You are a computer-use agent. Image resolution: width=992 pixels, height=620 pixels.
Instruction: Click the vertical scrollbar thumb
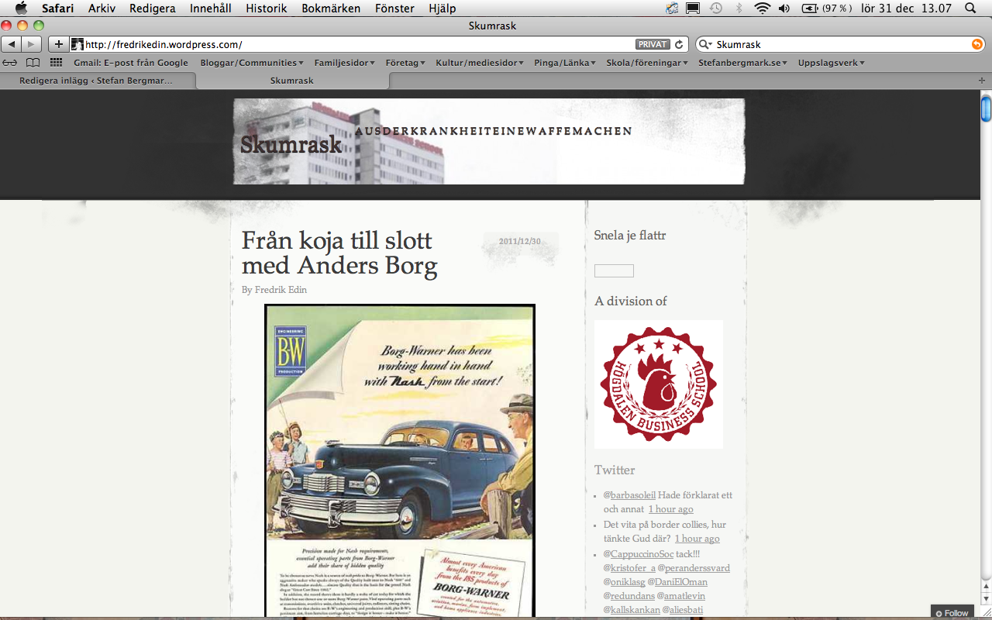pos(986,108)
